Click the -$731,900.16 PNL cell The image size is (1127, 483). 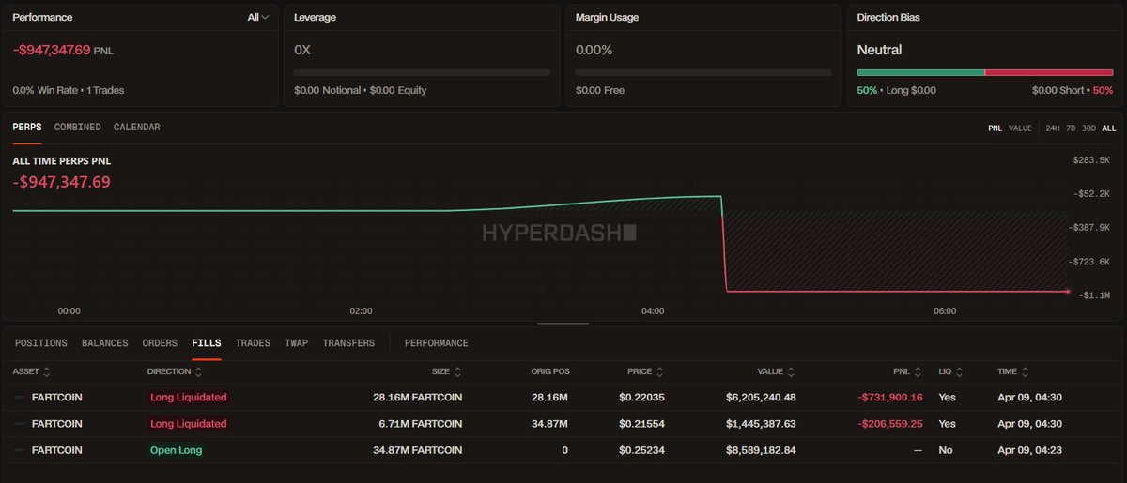tap(889, 398)
